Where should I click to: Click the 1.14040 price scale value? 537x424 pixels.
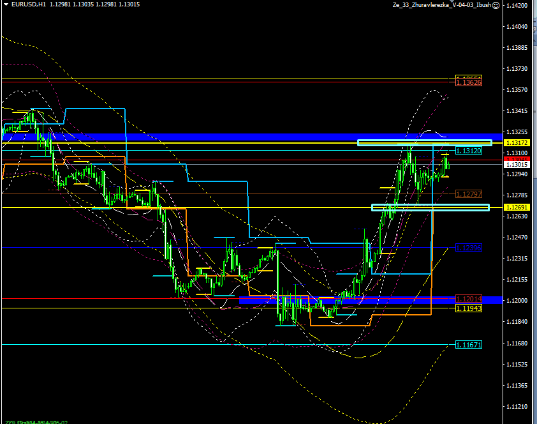click(x=517, y=26)
